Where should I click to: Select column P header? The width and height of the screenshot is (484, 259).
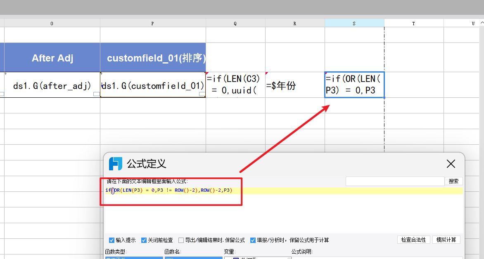pyautogui.click(x=153, y=24)
